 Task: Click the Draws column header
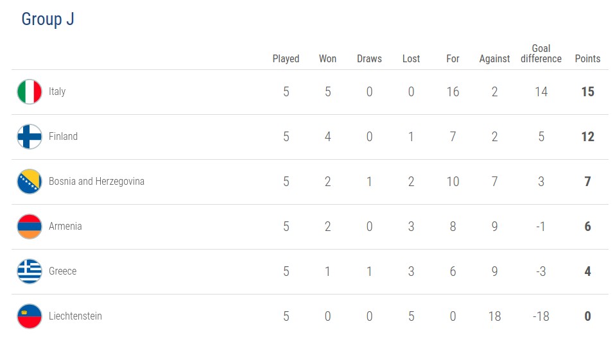(x=369, y=58)
